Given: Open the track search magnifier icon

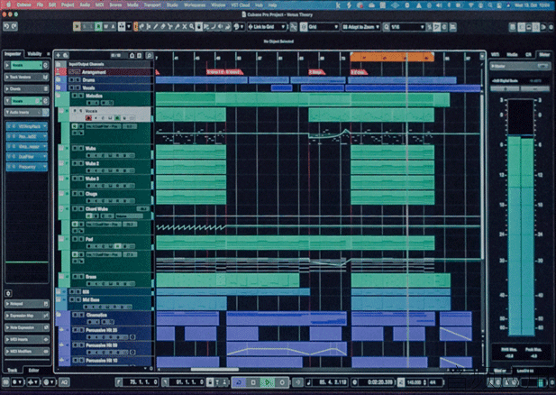Looking at the screenshot, I should 150,55.
